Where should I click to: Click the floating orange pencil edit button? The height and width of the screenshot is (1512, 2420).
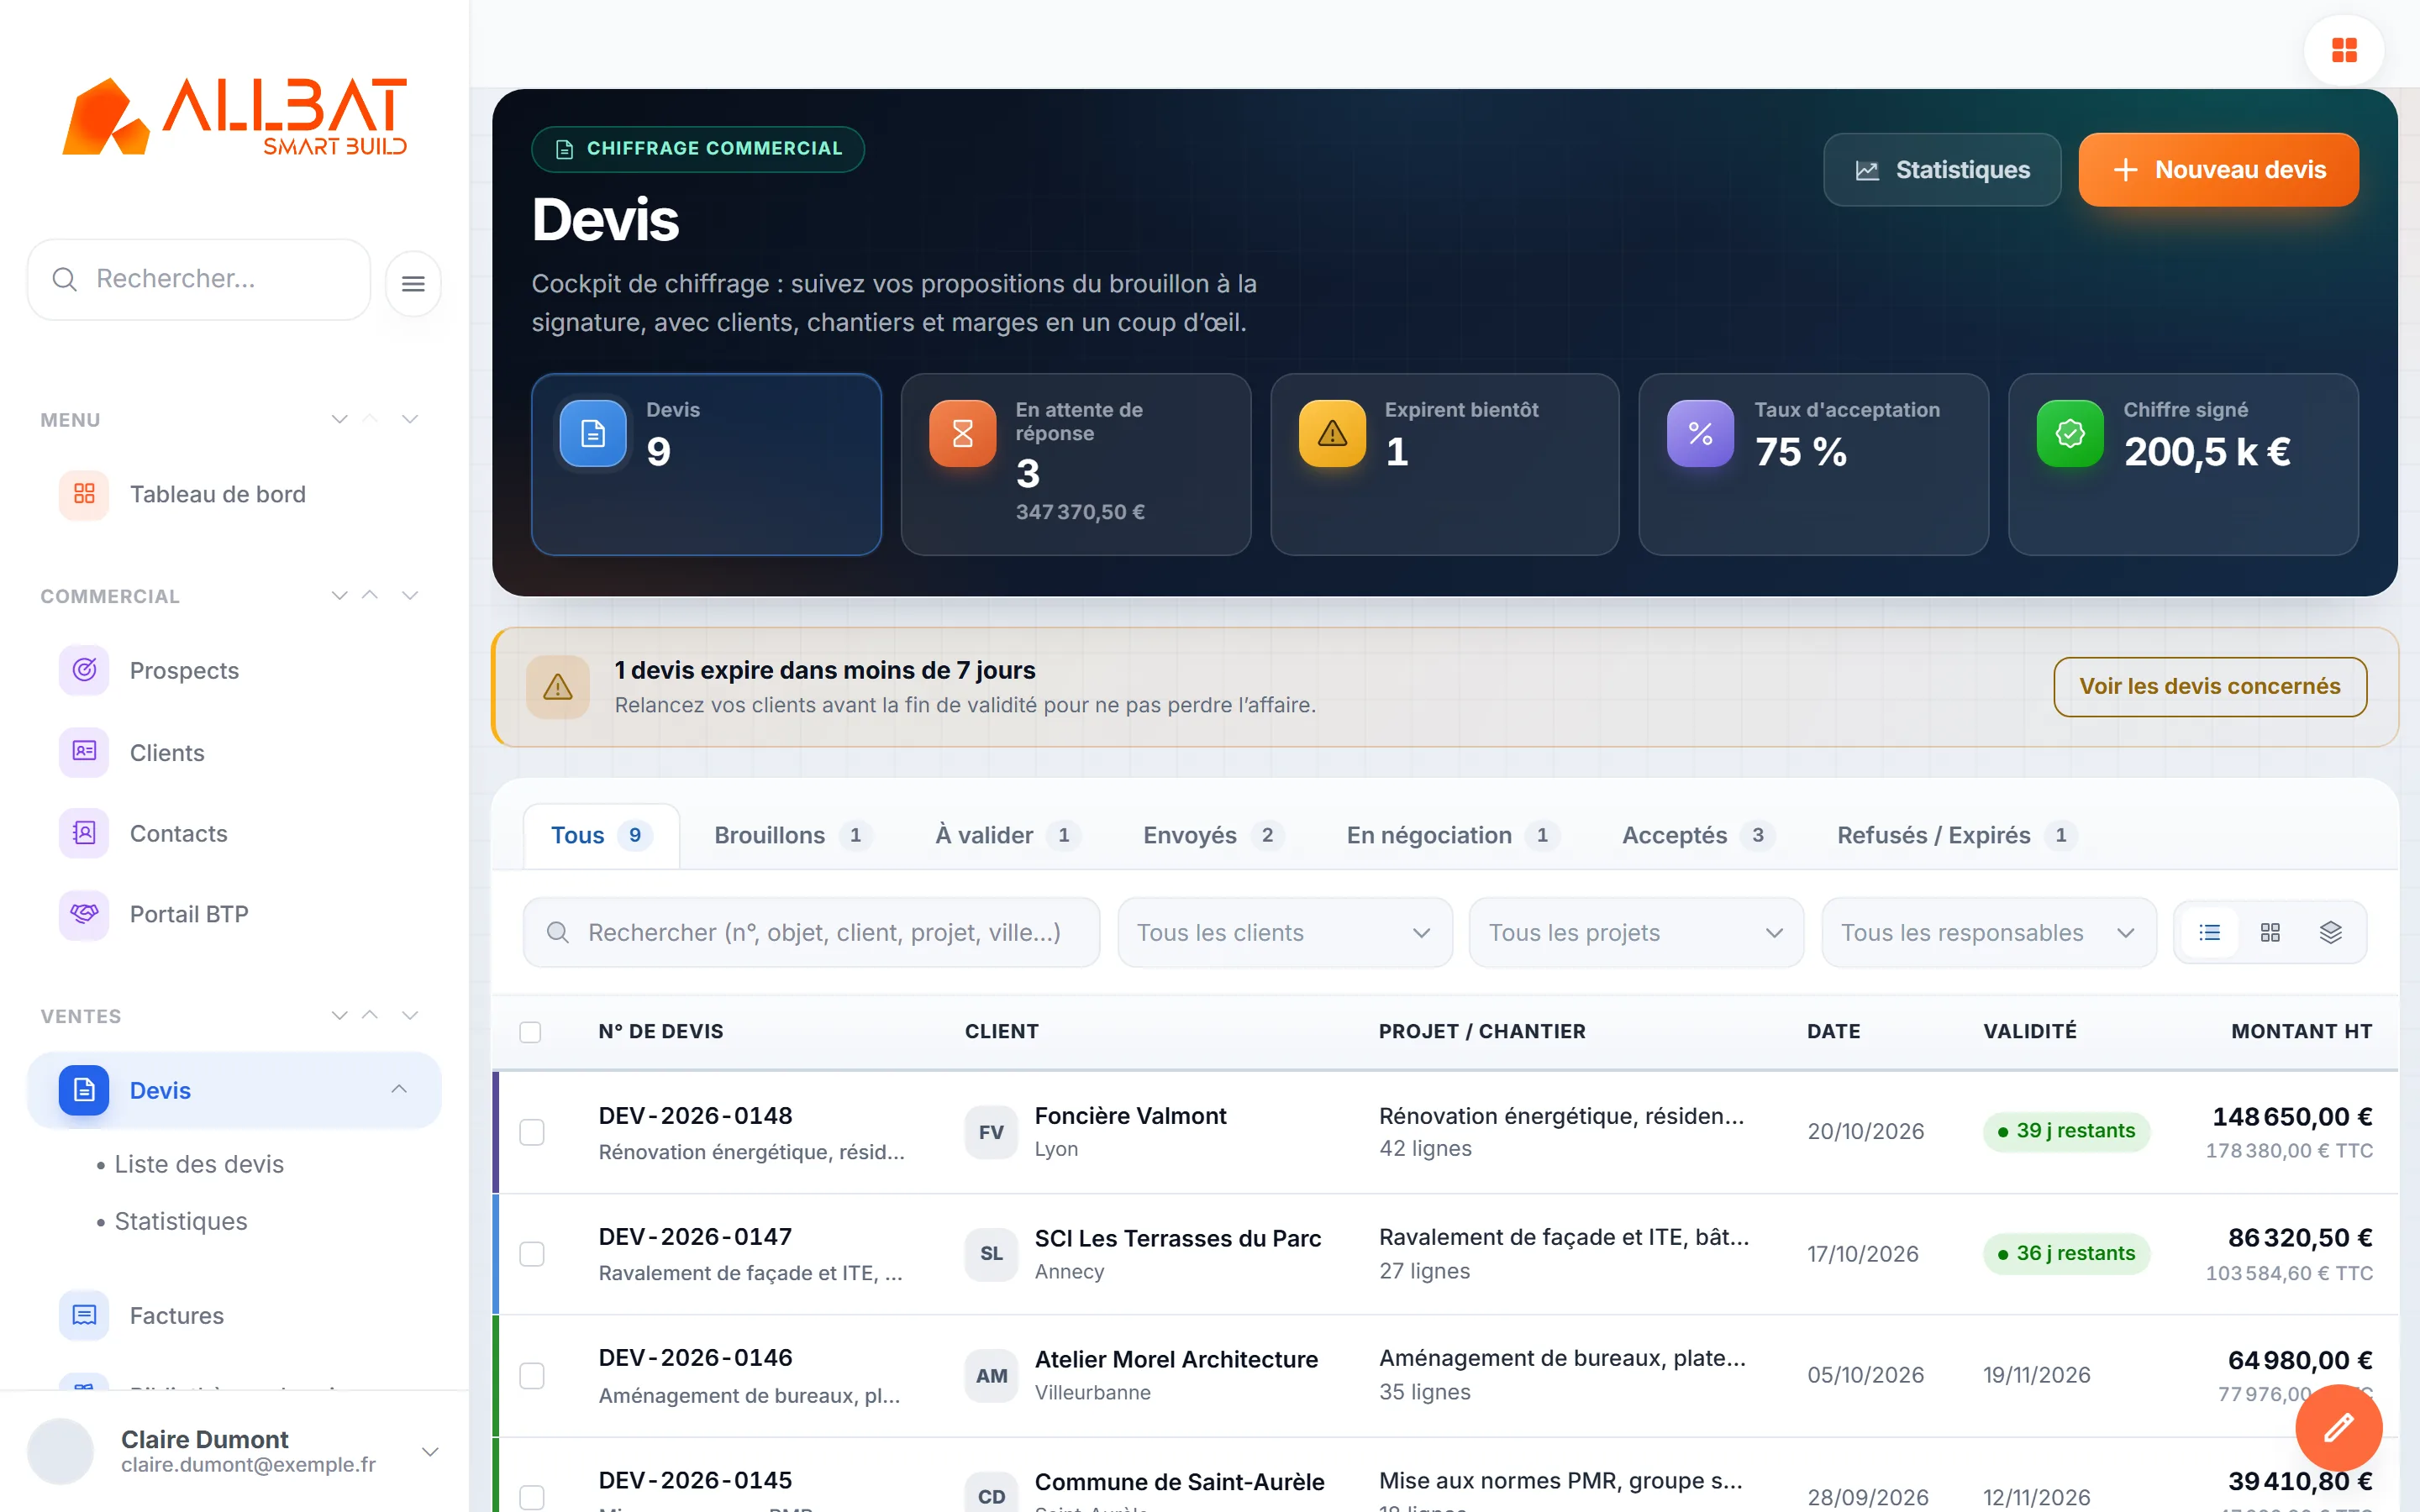pyautogui.click(x=2338, y=1428)
